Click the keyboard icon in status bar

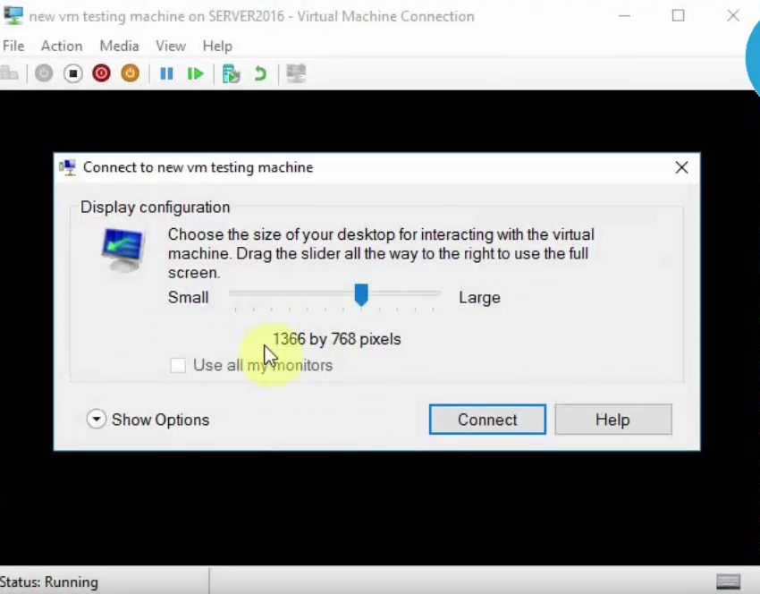(x=728, y=581)
